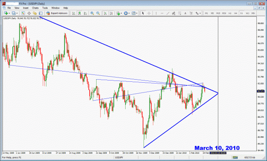Screen dimensions: 267x161
Task: Click the 6517/3 kb traffic indicator
Action: click(250, 158)
